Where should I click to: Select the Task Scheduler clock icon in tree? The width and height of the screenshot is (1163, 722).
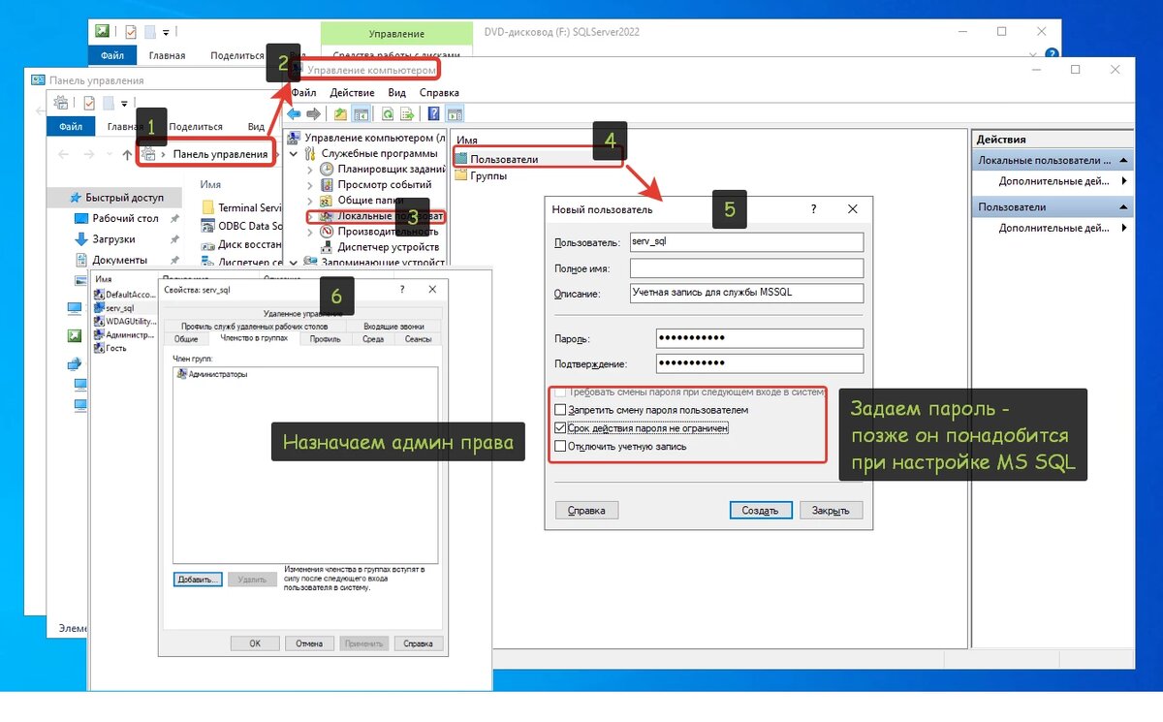[x=327, y=169]
